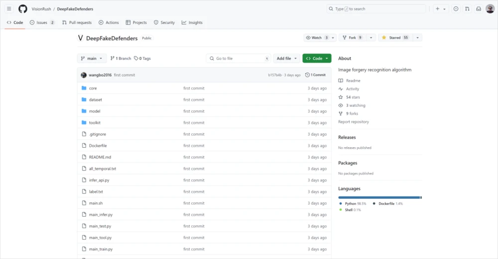The width and height of the screenshot is (498, 259).
Task: Open the notifications inbox icon
Action: coord(479,9)
